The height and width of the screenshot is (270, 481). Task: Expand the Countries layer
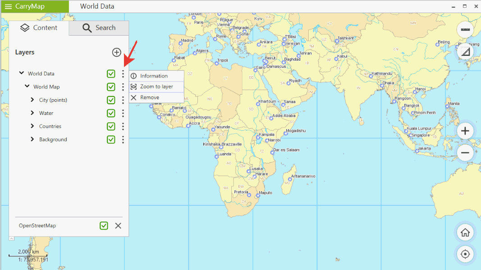coord(32,126)
